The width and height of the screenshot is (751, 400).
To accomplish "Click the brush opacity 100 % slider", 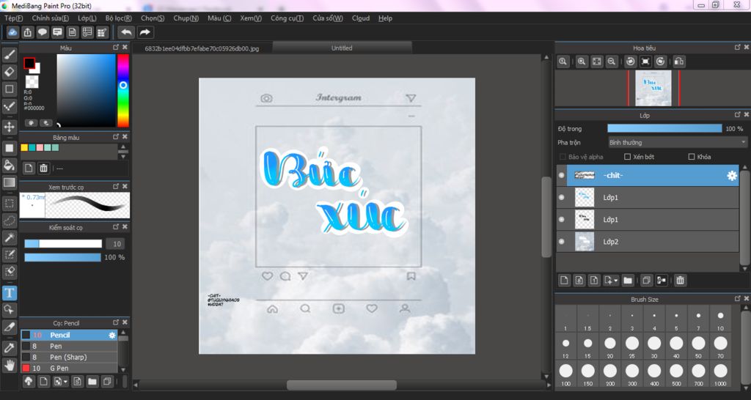I will point(63,257).
